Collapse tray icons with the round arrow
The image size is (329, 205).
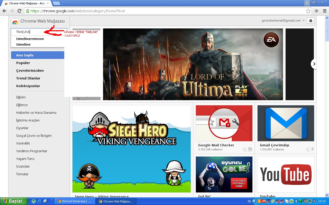254,201
